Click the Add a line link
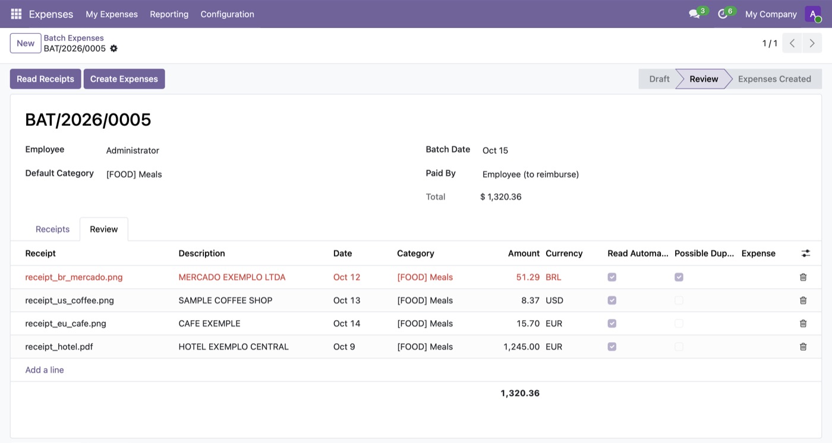 45,370
